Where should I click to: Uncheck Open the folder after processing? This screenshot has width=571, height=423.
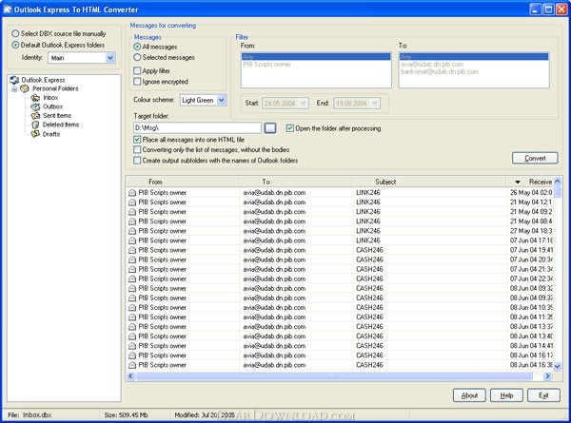[x=290, y=126]
